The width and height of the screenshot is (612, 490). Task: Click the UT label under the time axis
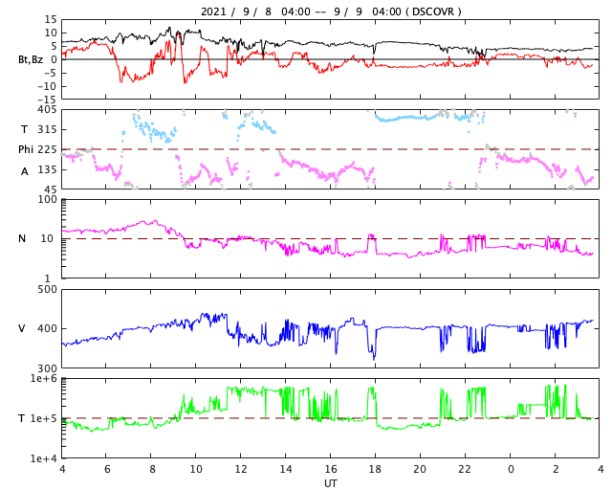point(331,483)
